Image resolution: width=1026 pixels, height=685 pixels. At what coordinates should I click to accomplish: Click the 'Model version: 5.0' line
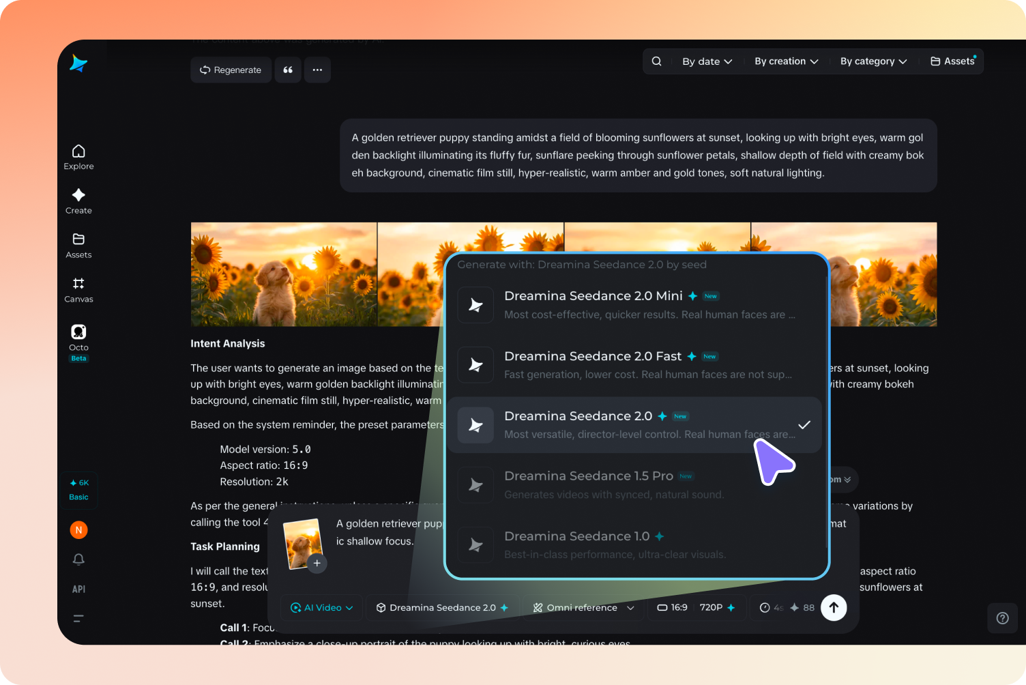(265, 450)
